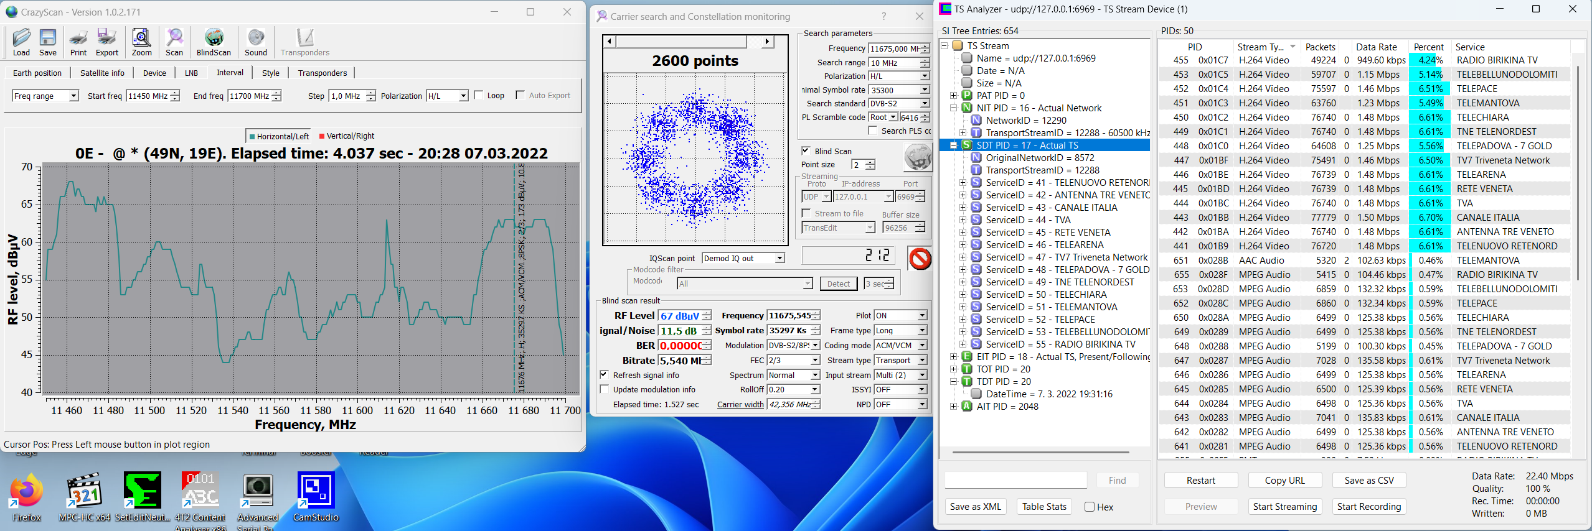Screen dimensions: 1592x531
Task: Click the EIT PID = 18 node icon
Action: tap(967, 357)
